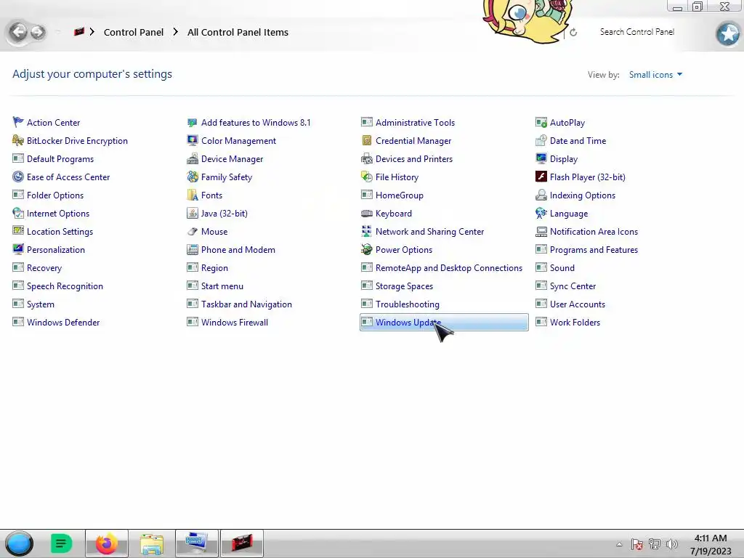
Task: Open the Flash Player (32-bit) icon
Action: click(x=541, y=177)
